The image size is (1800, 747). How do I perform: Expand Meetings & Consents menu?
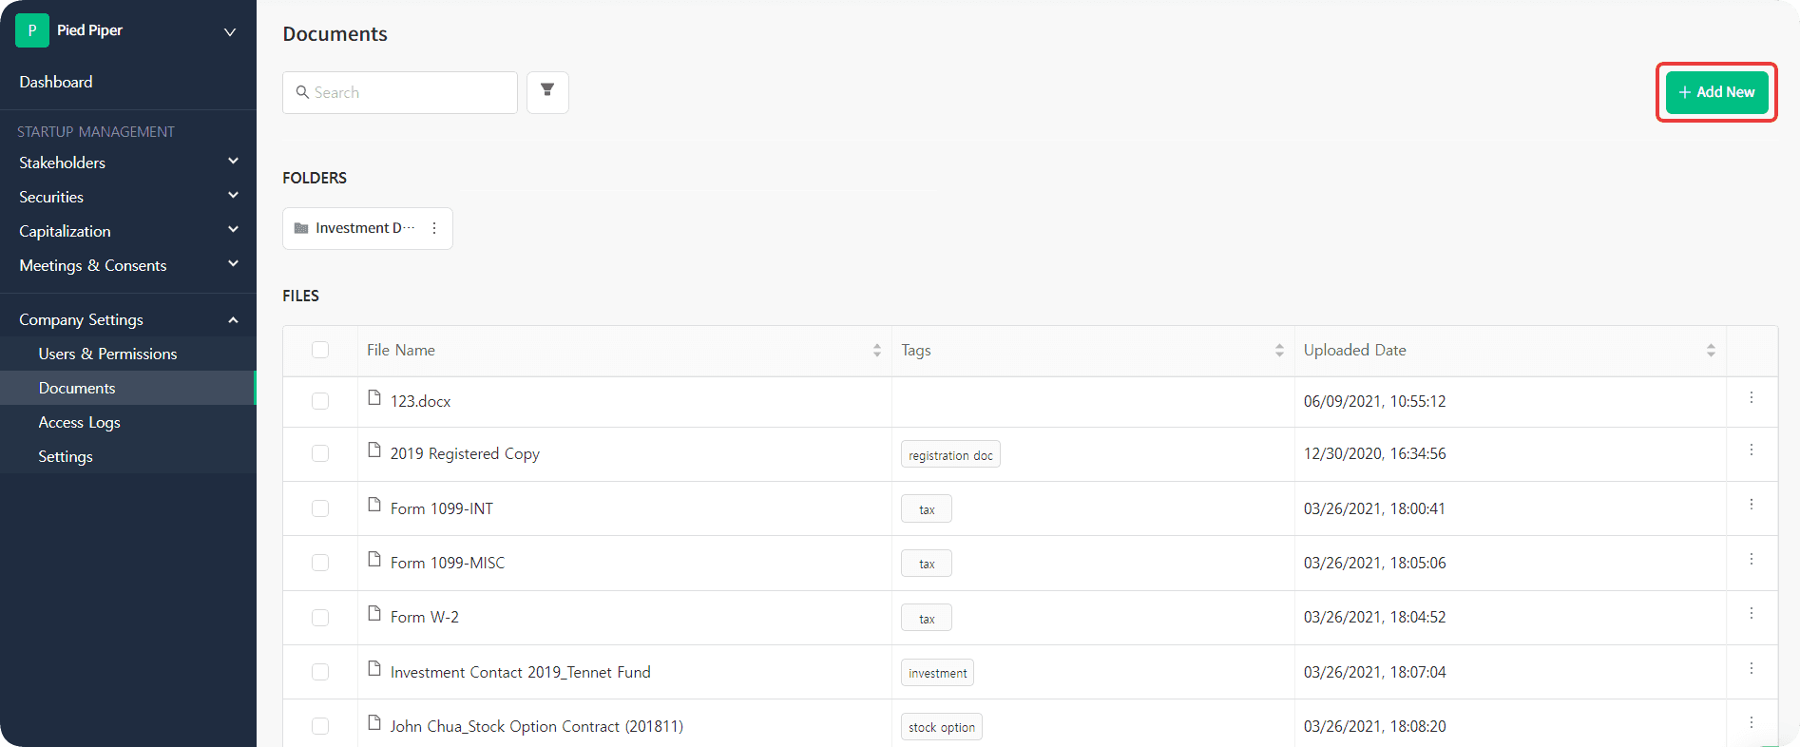[x=128, y=265]
